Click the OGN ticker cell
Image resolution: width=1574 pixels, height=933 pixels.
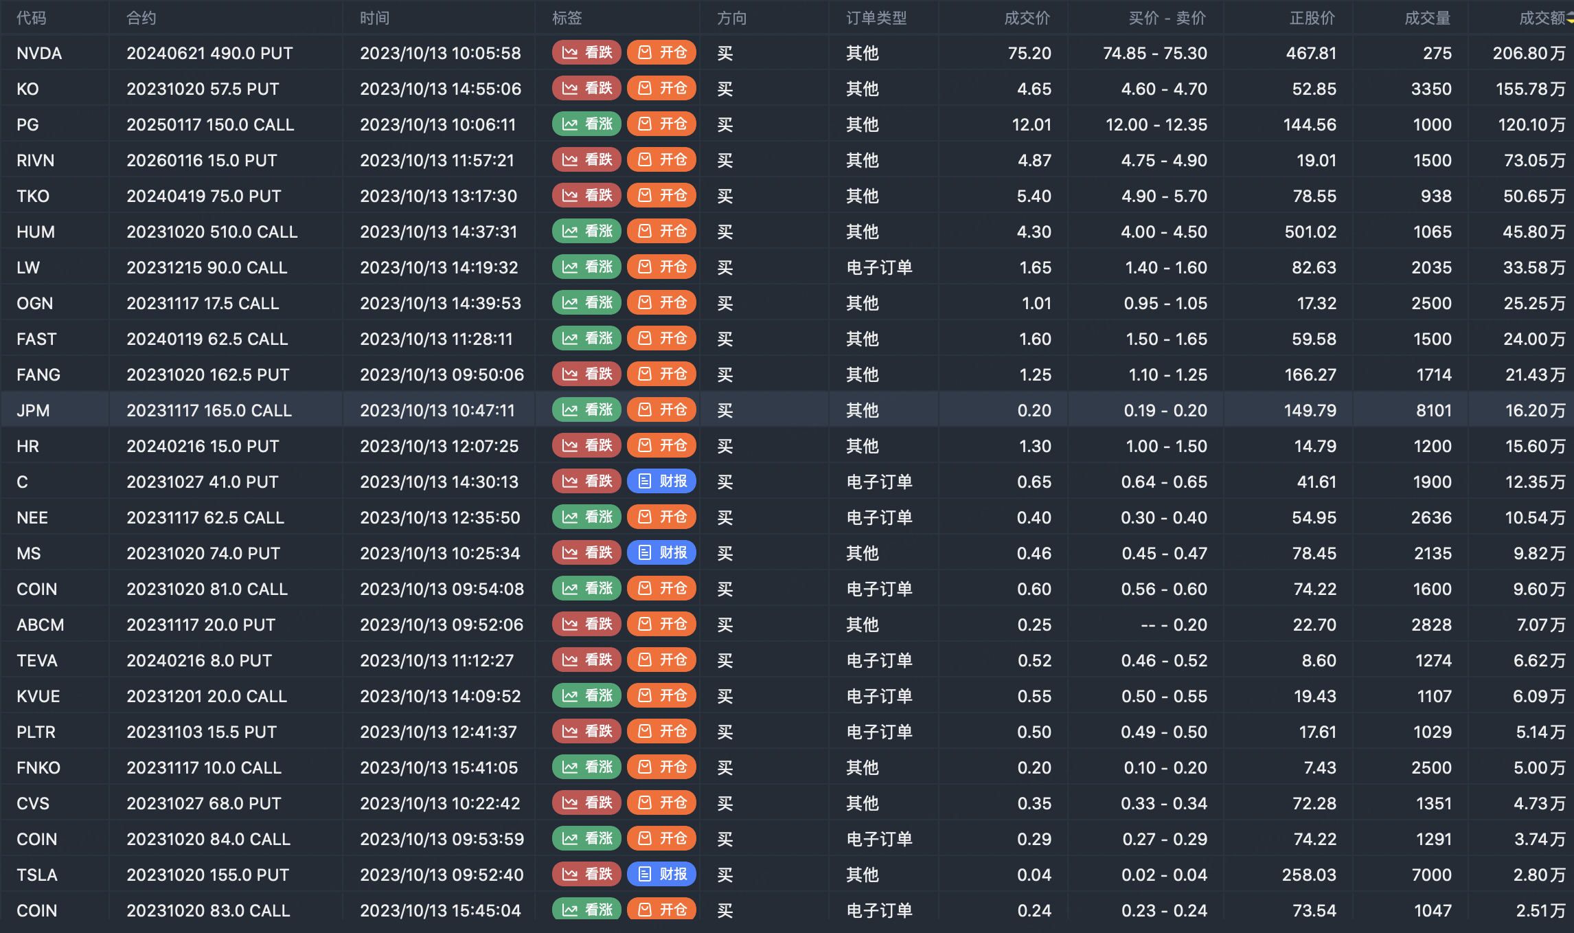[35, 303]
